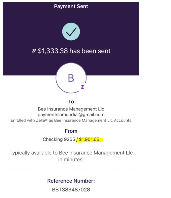Click the "Reference Number:" label
This screenshot has height=198, width=171.
[x=71, y=181]
